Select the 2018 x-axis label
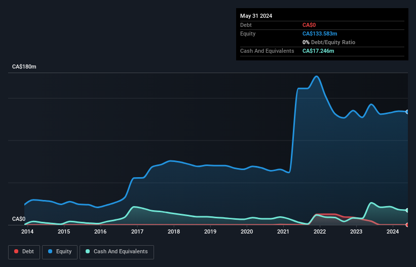The width and height of the screenshot is (416, 267). click(174, 231)
